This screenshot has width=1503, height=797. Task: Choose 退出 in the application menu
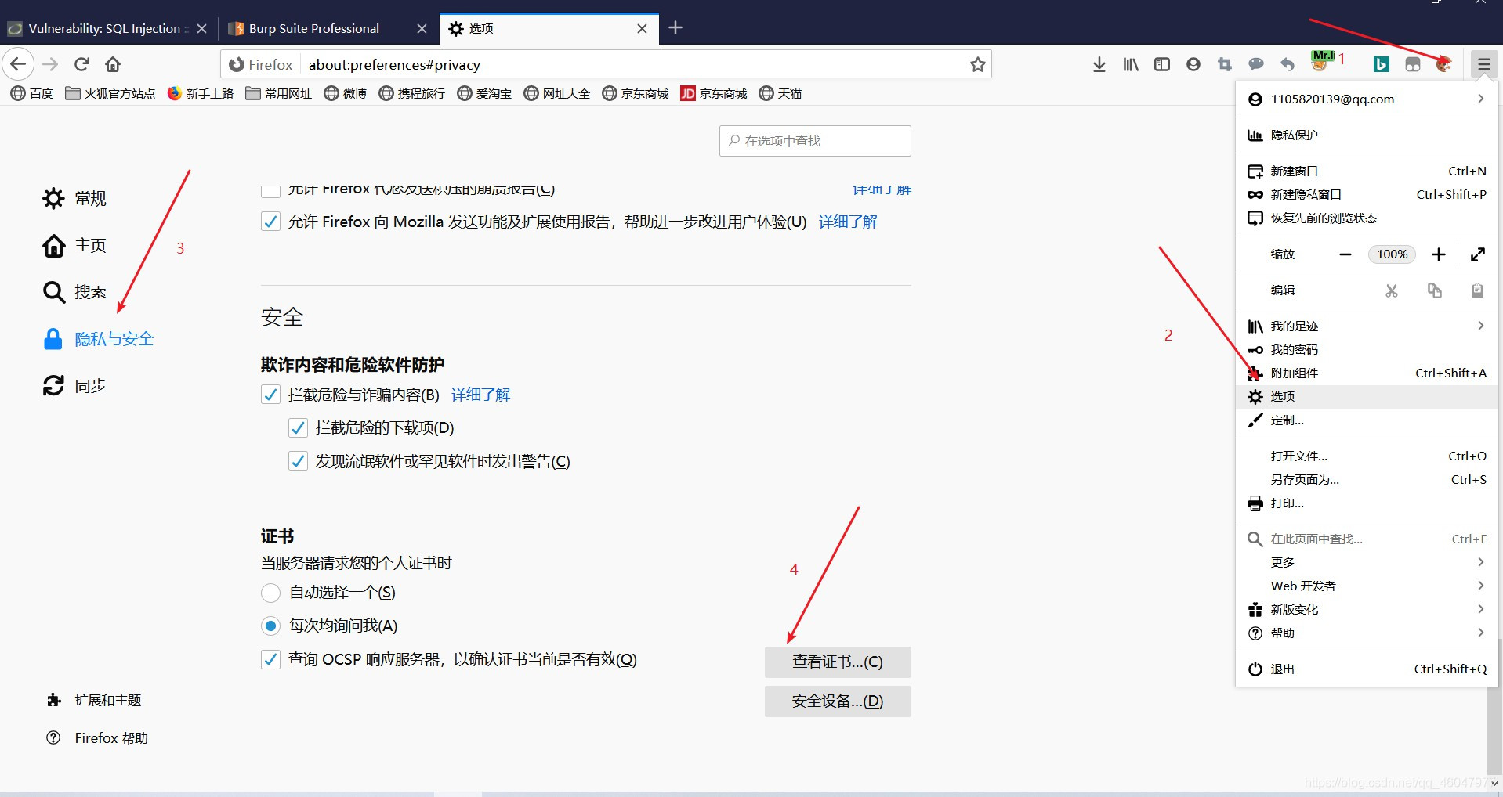1367,669
